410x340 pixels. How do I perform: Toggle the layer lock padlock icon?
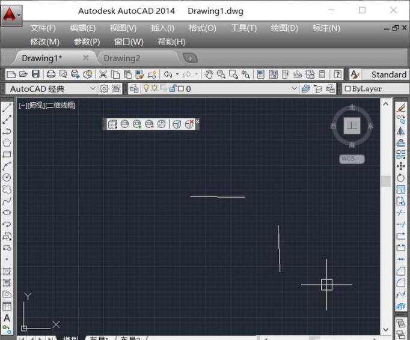[x=173, y=89]
